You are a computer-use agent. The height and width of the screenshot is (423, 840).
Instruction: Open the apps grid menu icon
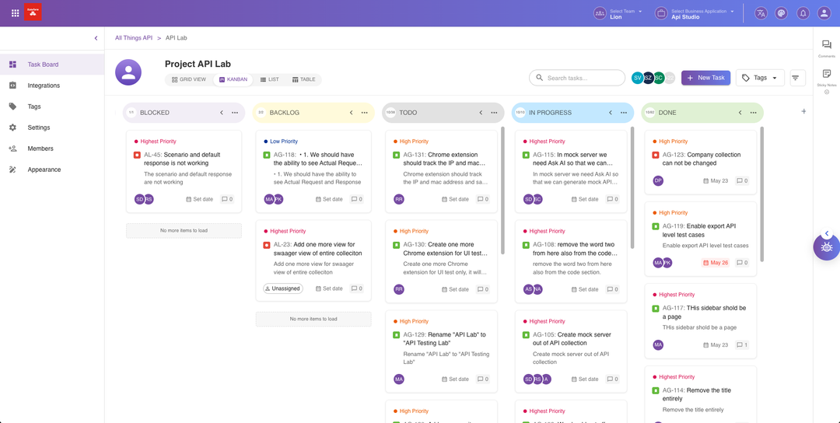pyautogui.click(x=15, y=13)
